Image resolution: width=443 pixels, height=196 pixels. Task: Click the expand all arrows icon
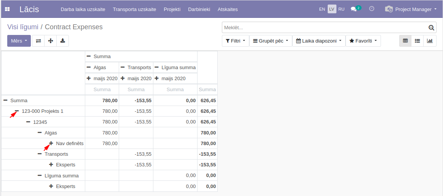tap(51, 41)
